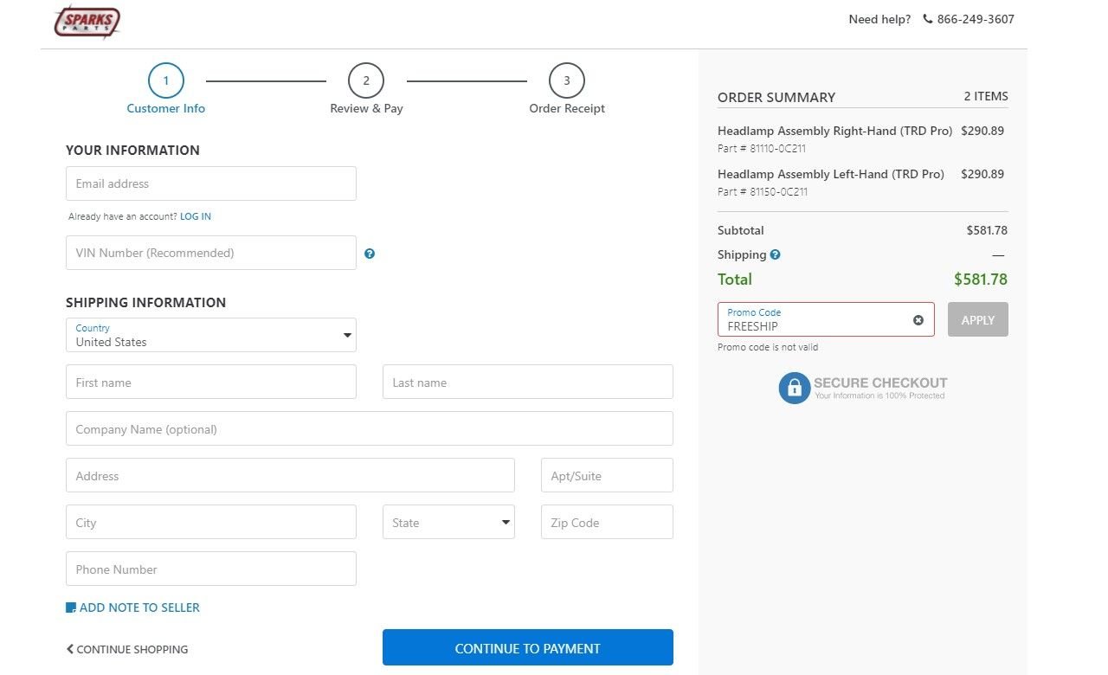Viewport: 1108px width, 675px height.
Task: Focus the Zip Code field
Action: pyautogui.click(x=607, y=522)
